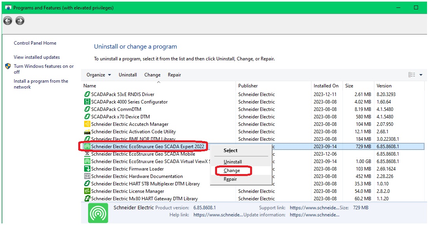Open Install a program from the network
This screenshot has width=429, height=225.
point(41,84)
